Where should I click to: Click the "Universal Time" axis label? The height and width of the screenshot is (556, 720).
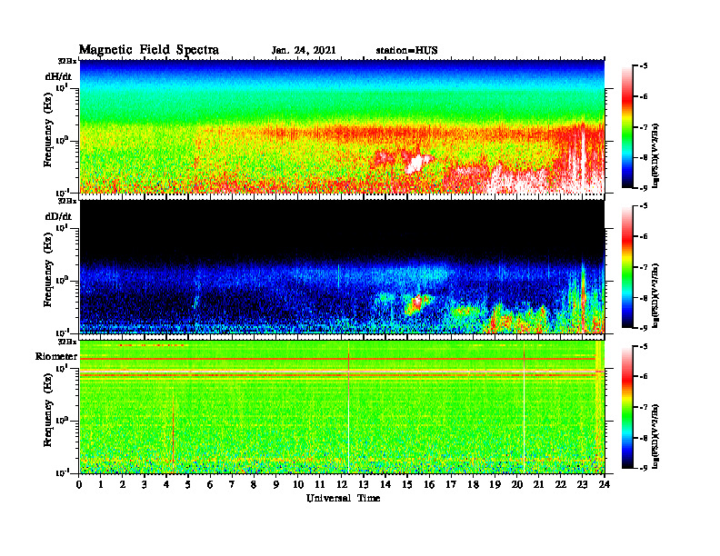[x=343, y=498]
